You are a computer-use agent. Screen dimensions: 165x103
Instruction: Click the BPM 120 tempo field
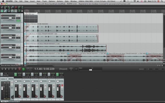click(x=71, y=69)
